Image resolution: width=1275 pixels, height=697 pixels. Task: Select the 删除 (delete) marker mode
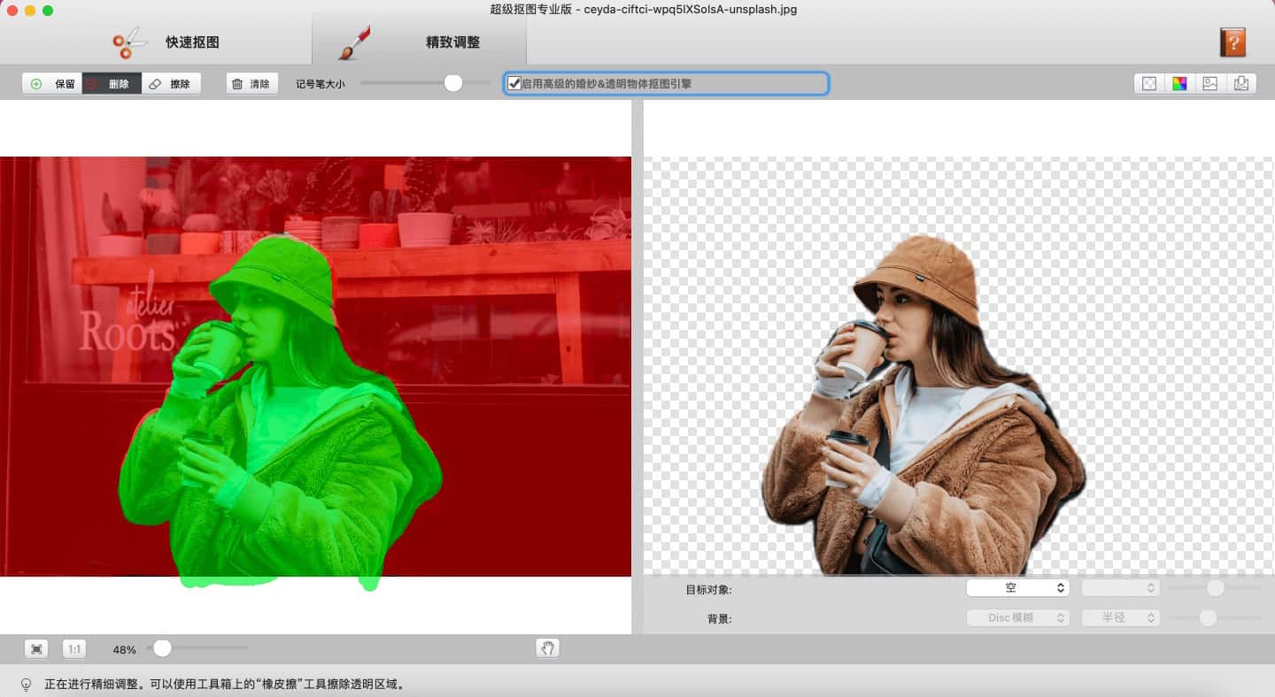(x=112, y=84)
